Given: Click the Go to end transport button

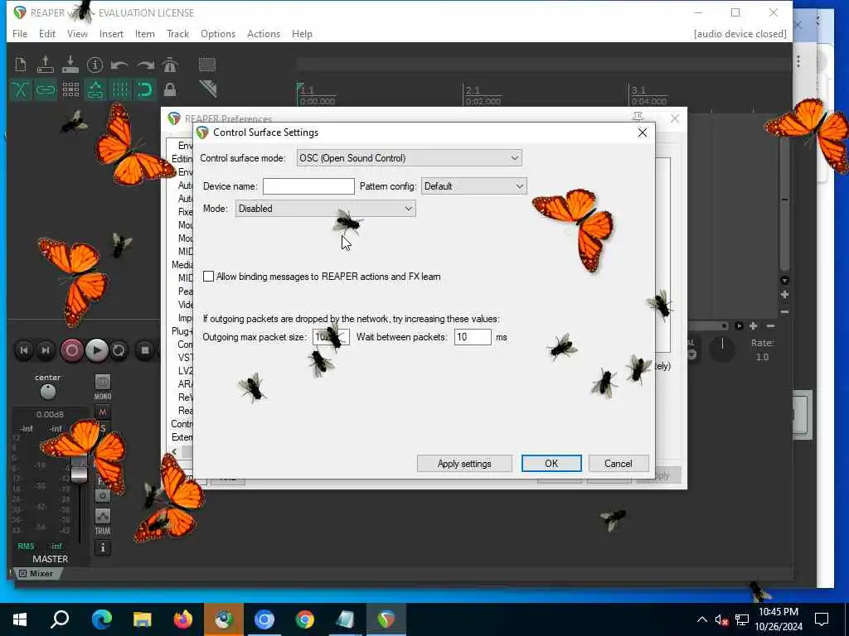Looking at the screenshot, I should (46, 350).
